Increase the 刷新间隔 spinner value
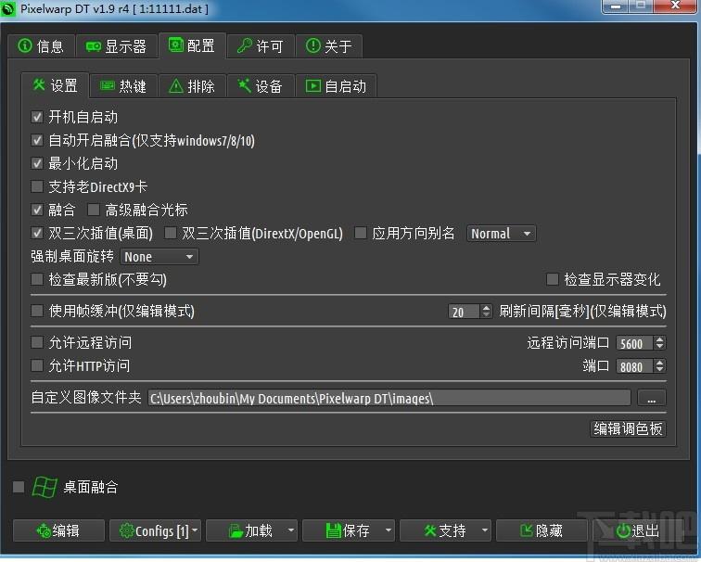This screenshot has width=701, height=562. tap(486, 308)
